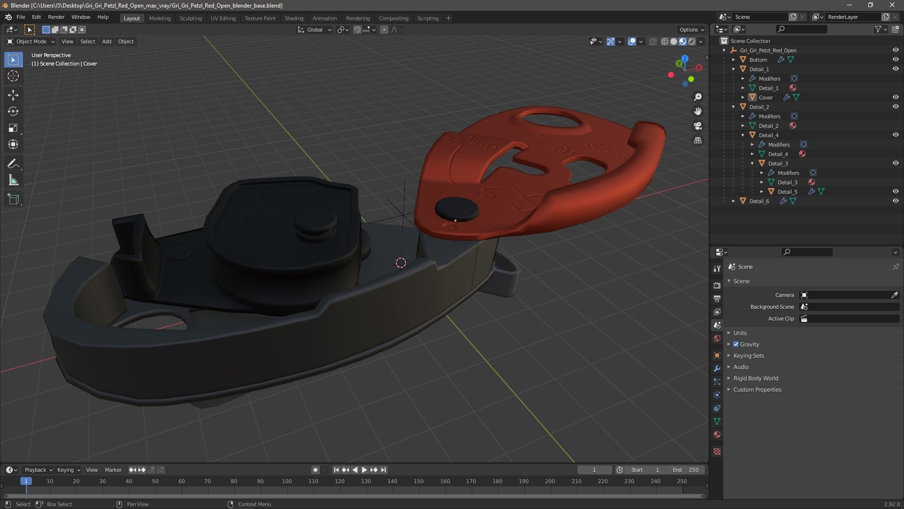Click the Add Cube tool
The width and height of the screenshot is (904, 509).
(x=13, y=199)
